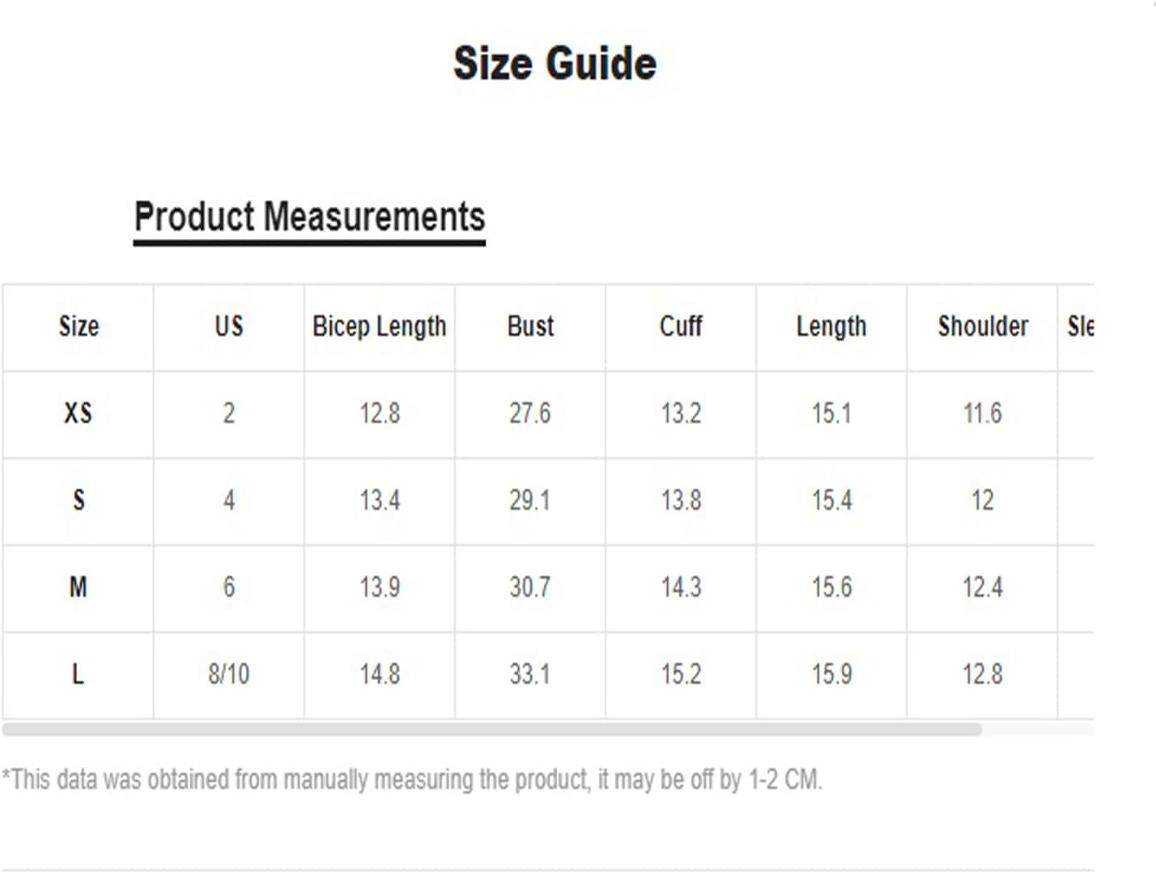This screenshot has width=1156, height=874.
Task: Select the Size column header
Action: pyautogui.click(x=79, y=326)
